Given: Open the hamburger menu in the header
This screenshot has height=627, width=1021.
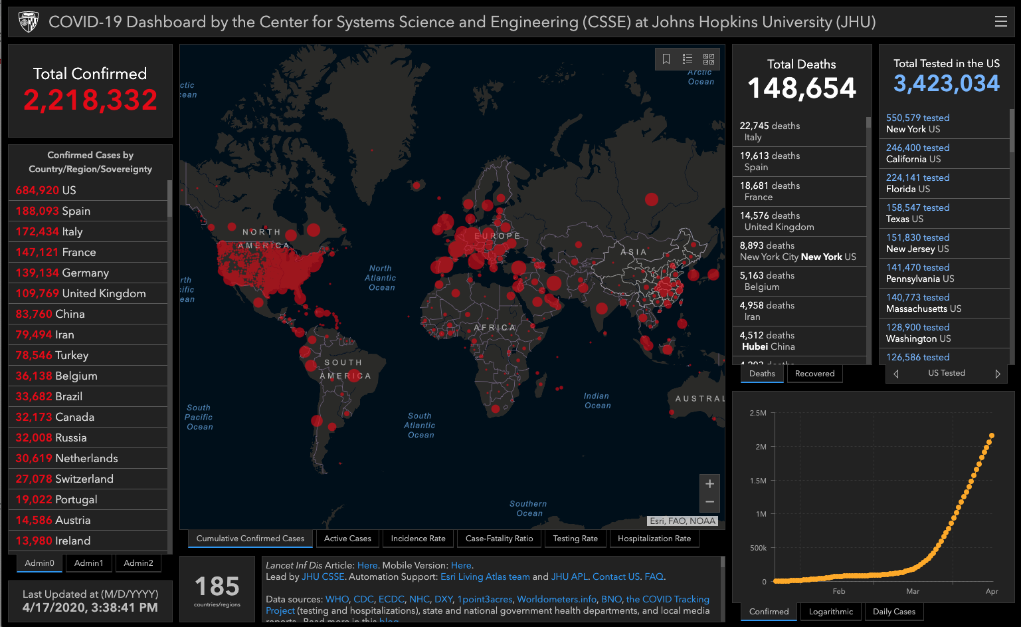Looking at the screenshot, I should tap(1001, 21).
